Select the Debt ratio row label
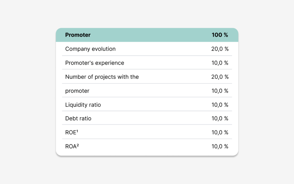 (x=78, y=118)
